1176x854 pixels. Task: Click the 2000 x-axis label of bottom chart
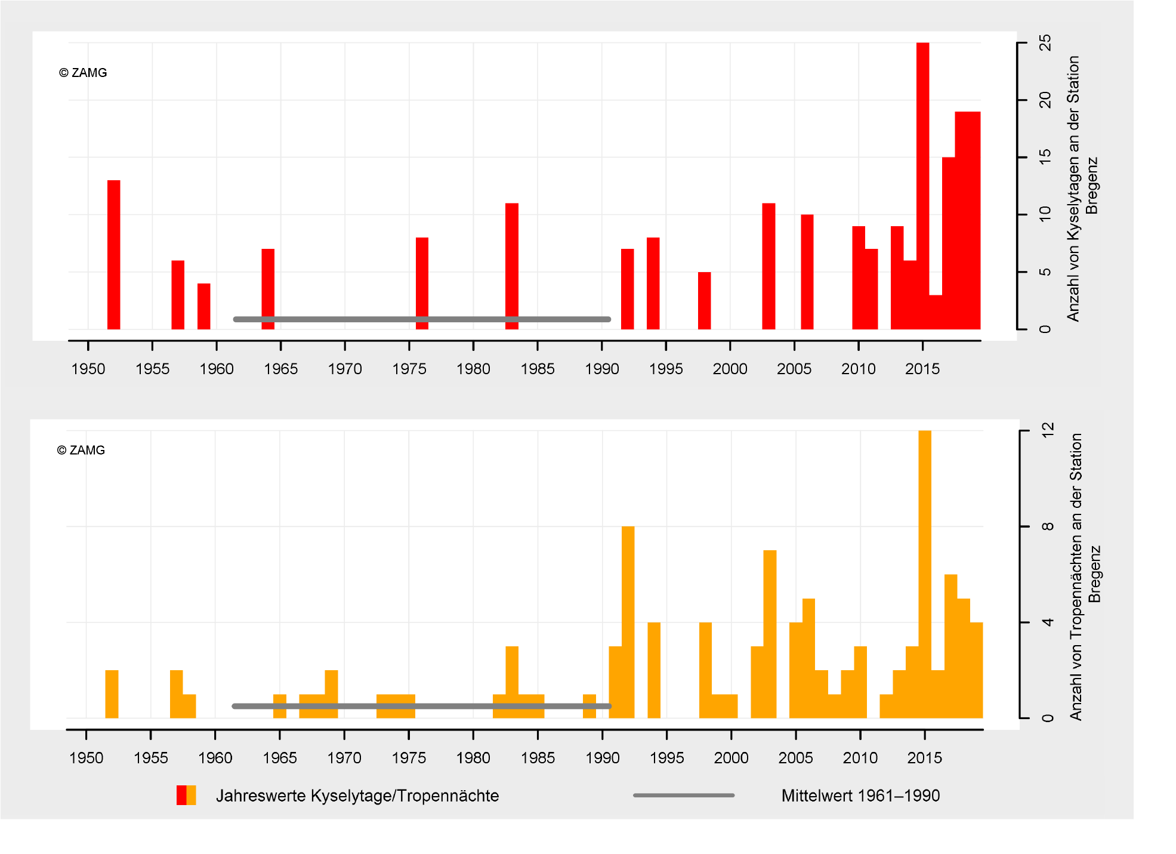731,757
